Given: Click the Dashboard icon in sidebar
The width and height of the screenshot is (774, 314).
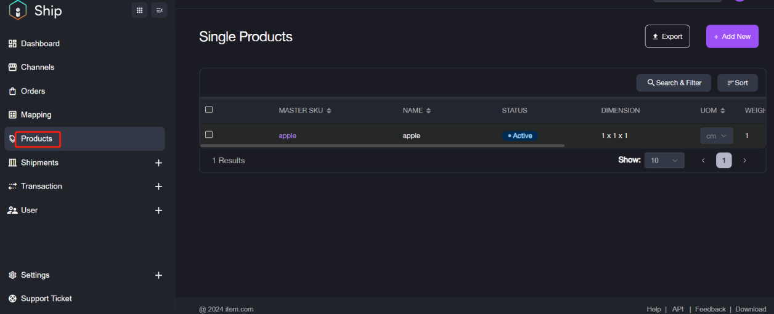Looking at the screenshot, I should click(x=12, y=44).
